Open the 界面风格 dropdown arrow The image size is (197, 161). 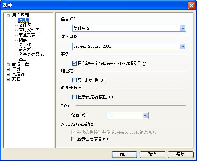[x=183, y=46]
